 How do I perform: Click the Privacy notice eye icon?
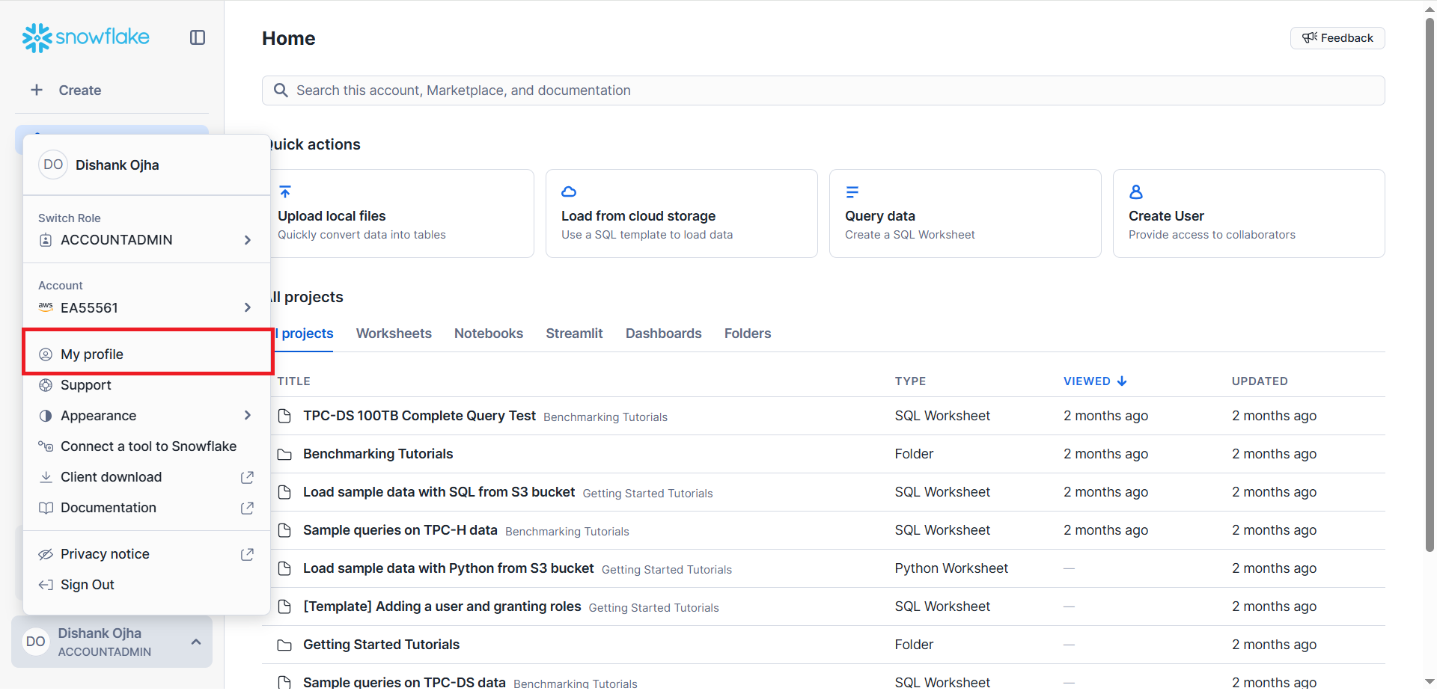pos(46,554)
